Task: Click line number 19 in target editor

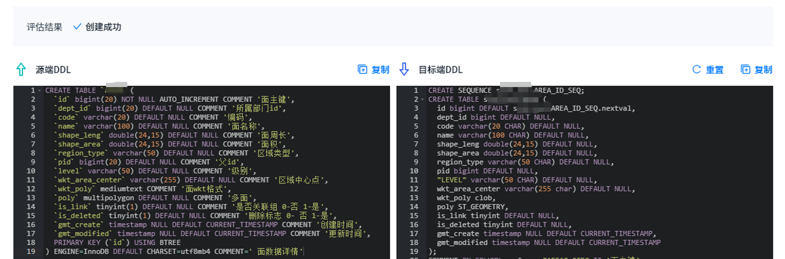Action: click(x=414, y=252)
